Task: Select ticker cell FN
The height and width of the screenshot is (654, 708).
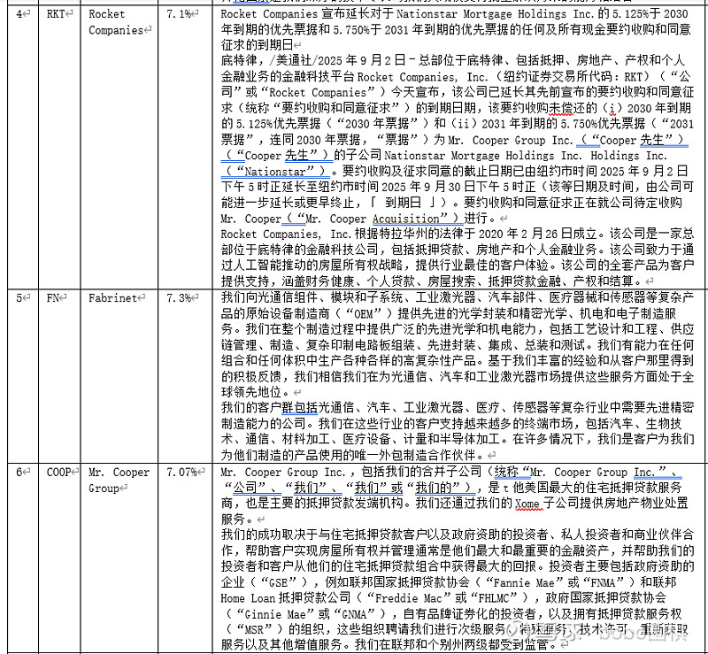Action: 59,376
